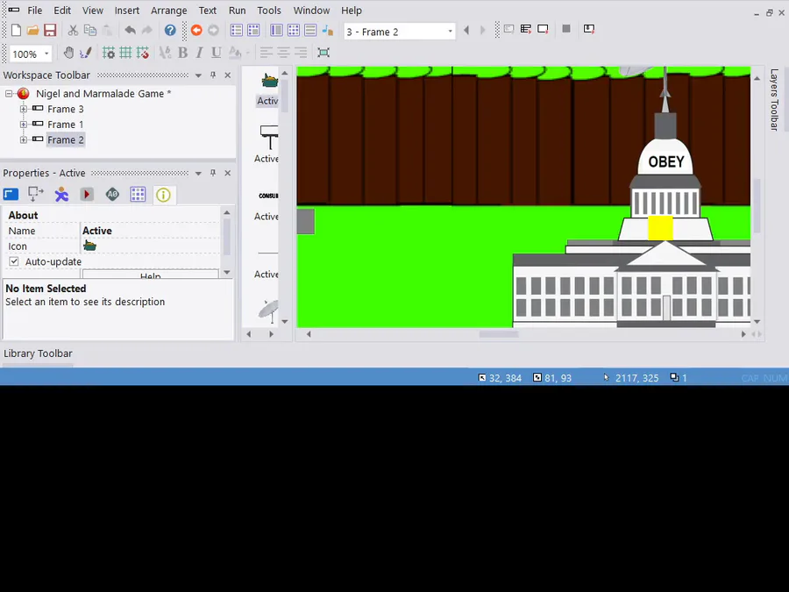Open the Insert menu
789x592 pixels.
(127, 11)
